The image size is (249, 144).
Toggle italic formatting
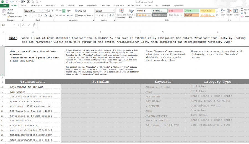[29, 15]
